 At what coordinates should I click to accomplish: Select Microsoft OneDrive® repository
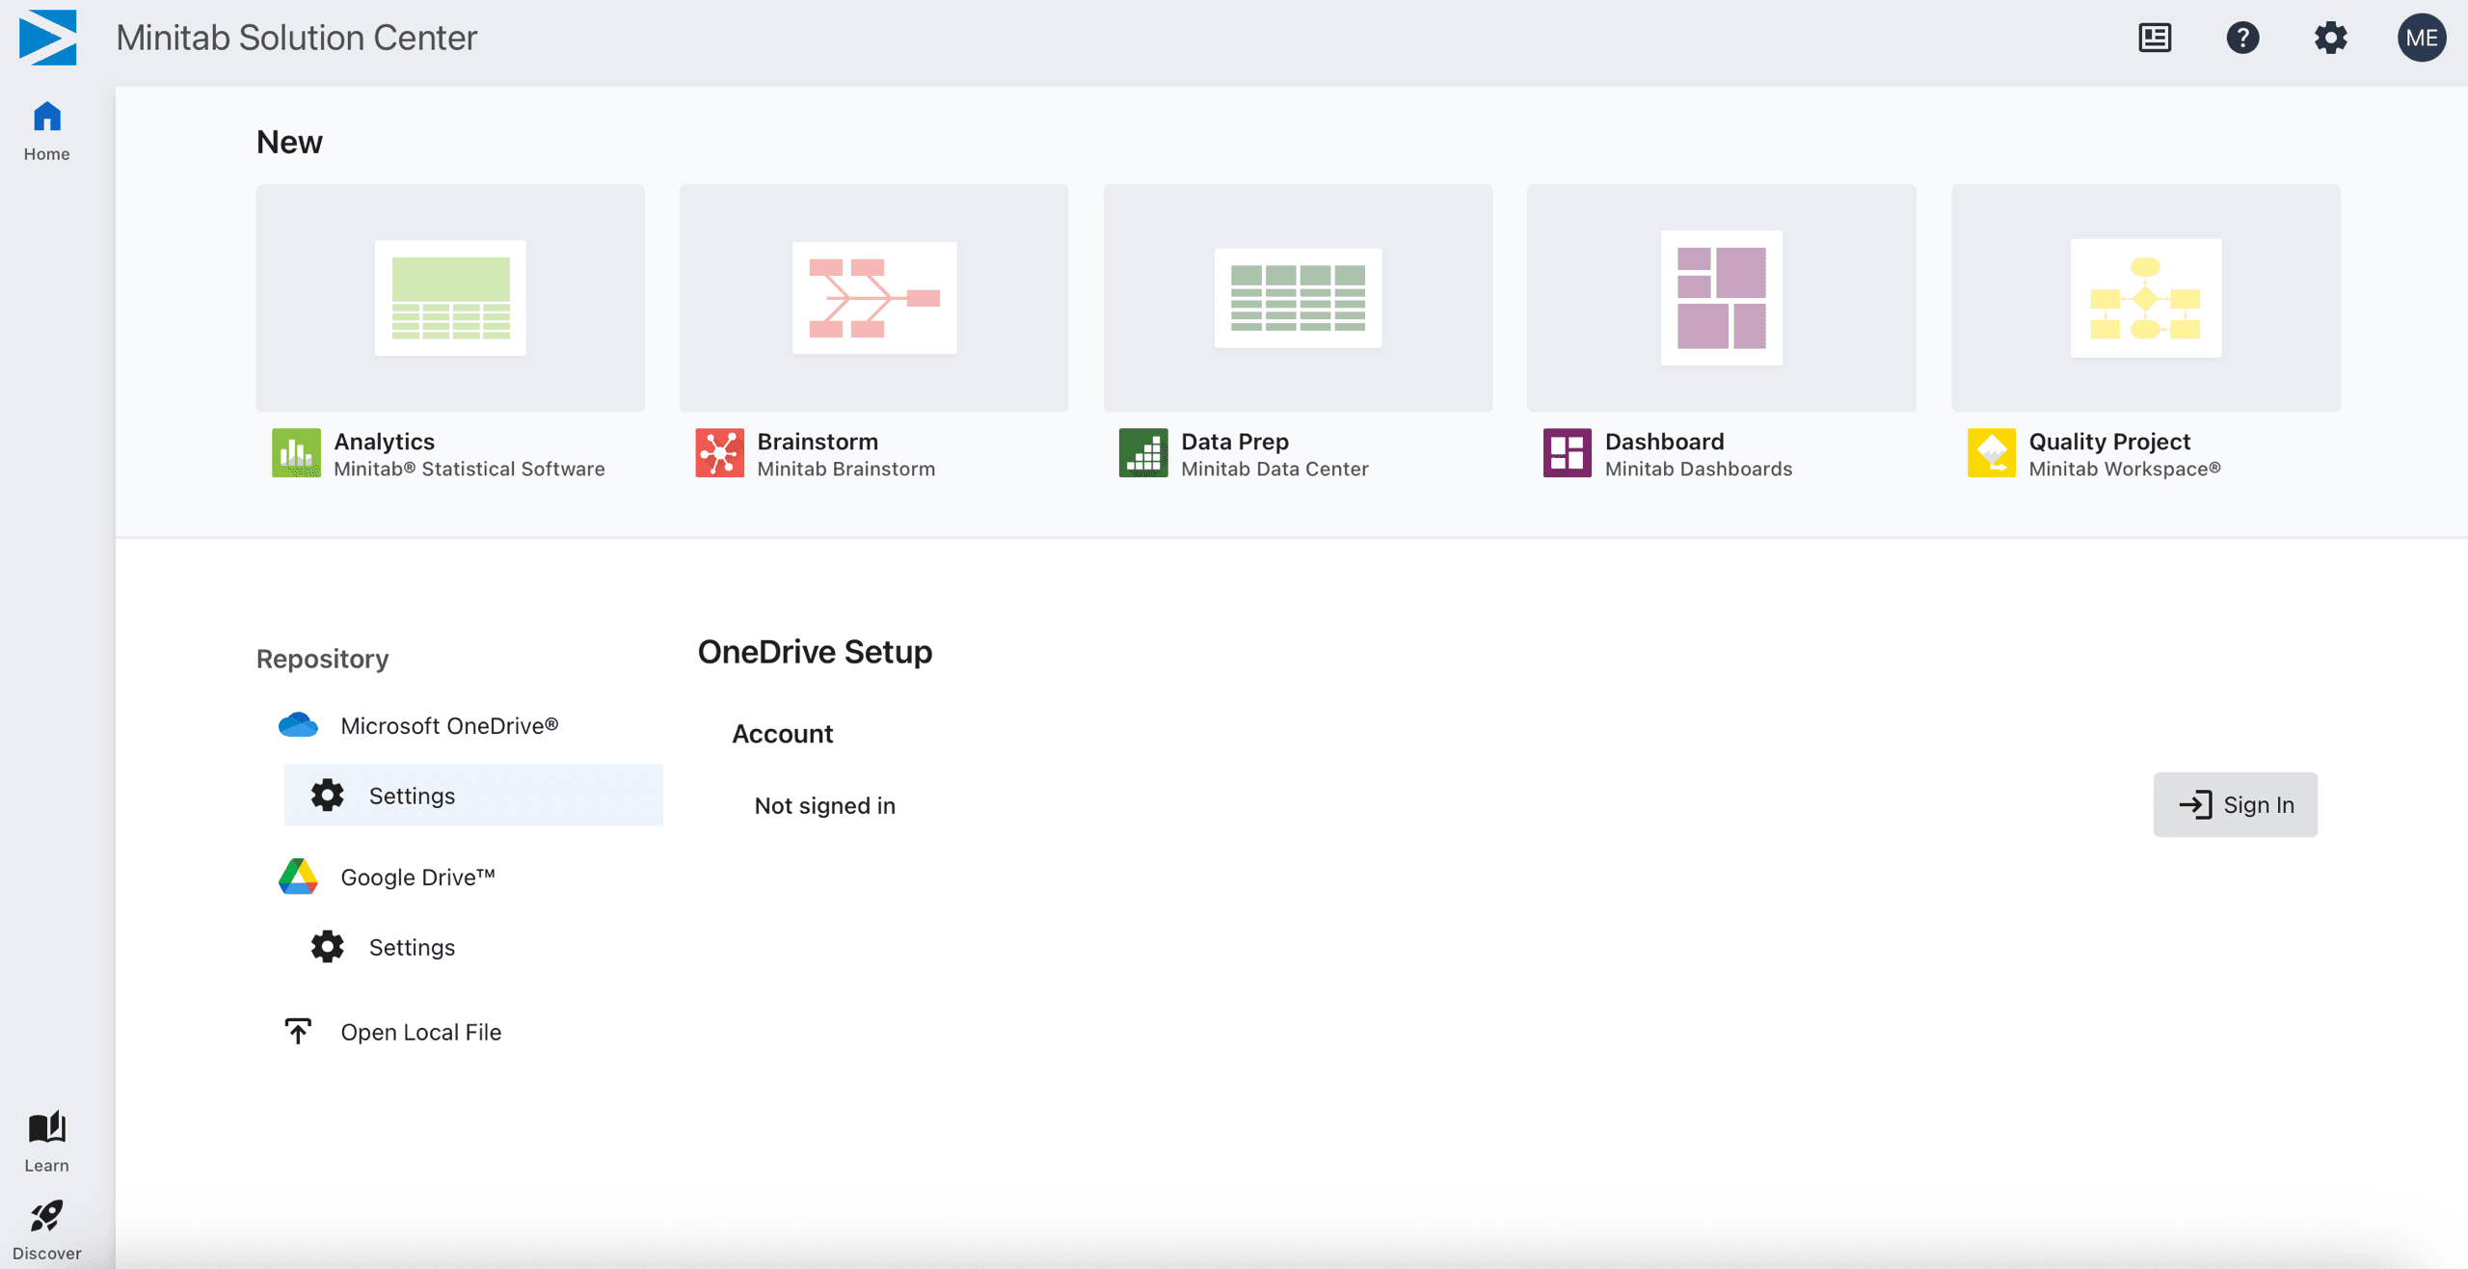tap(449, 725)
